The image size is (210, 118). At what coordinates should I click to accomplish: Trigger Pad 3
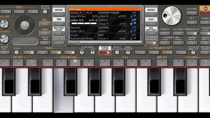click(x=56, y=52)
